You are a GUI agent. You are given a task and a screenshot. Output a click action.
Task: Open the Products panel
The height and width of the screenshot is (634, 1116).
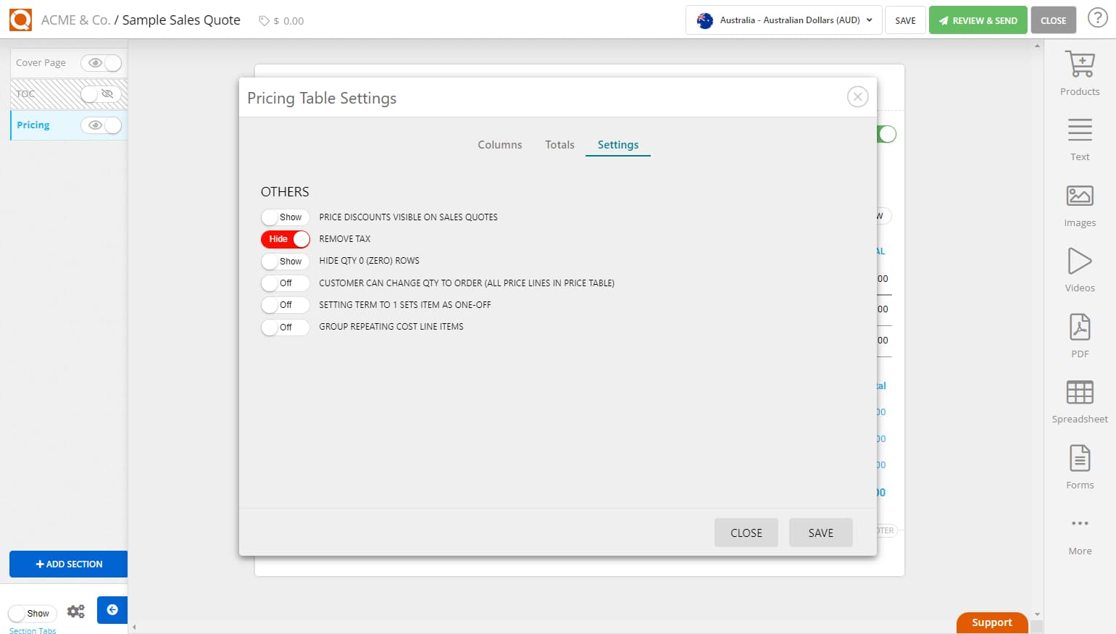tap(1079, 71)
